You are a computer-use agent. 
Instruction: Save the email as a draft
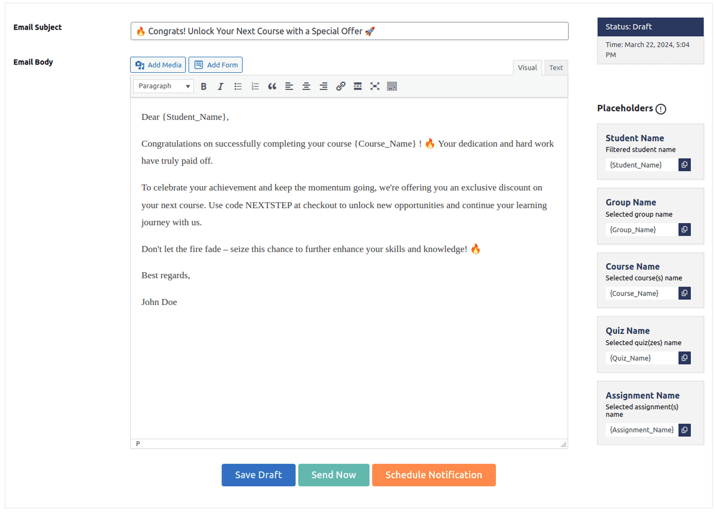point(258,474)
